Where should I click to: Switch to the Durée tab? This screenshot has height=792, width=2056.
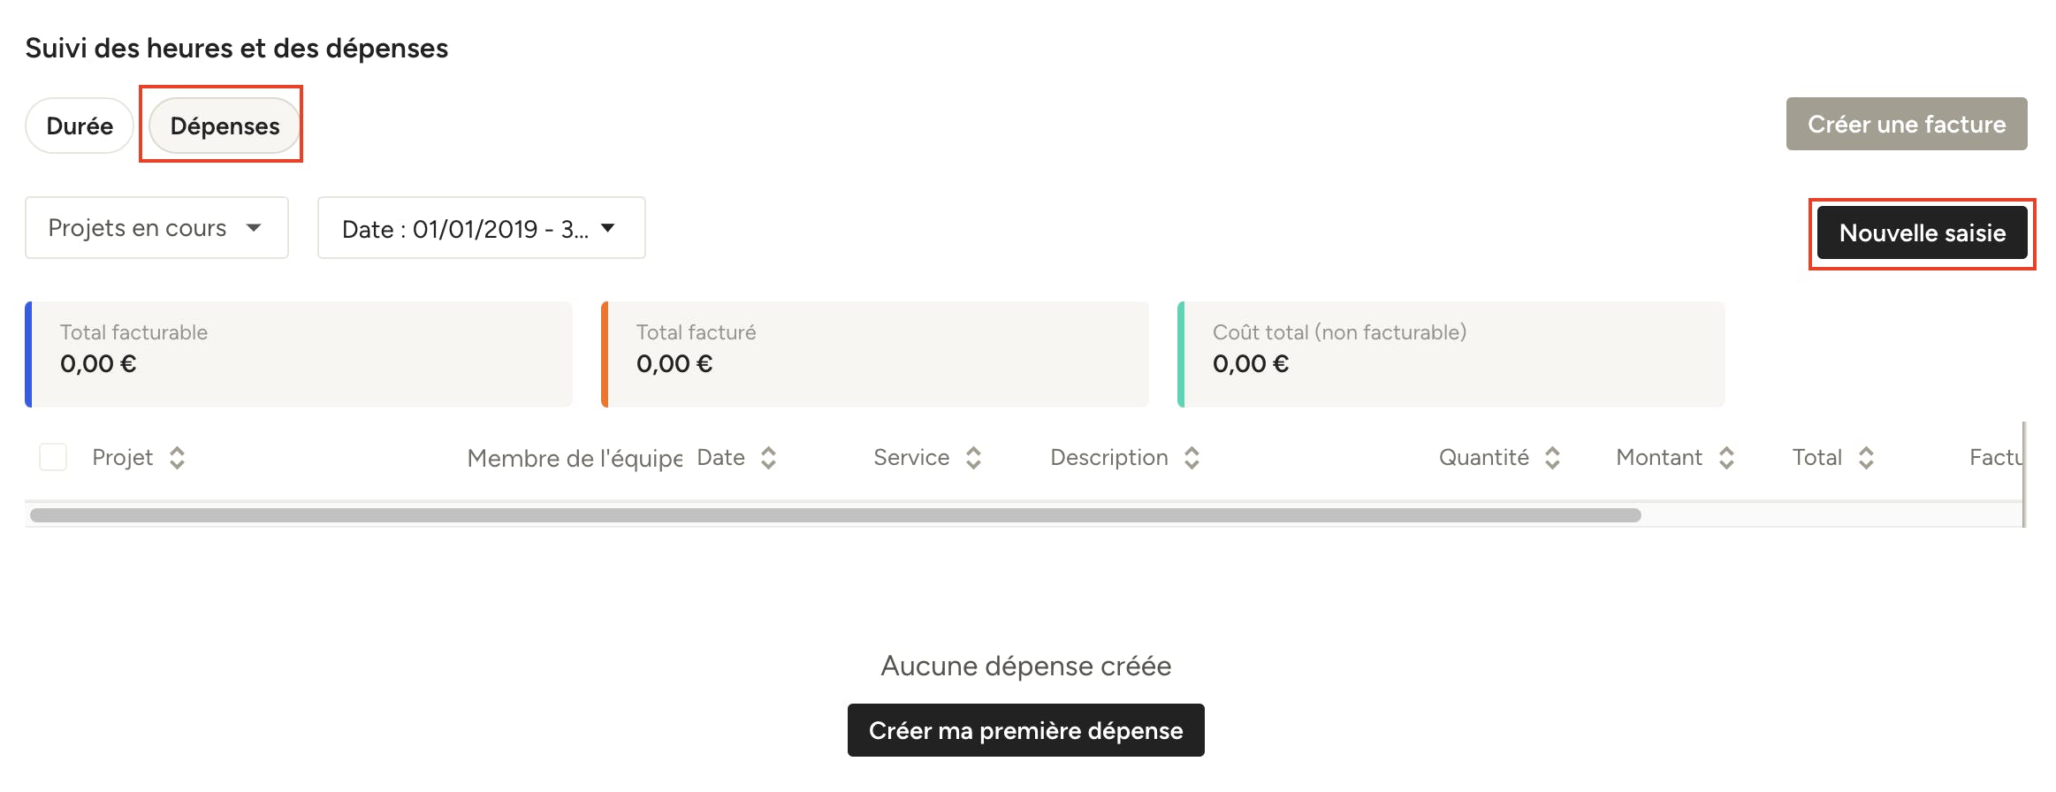point(80,126)
